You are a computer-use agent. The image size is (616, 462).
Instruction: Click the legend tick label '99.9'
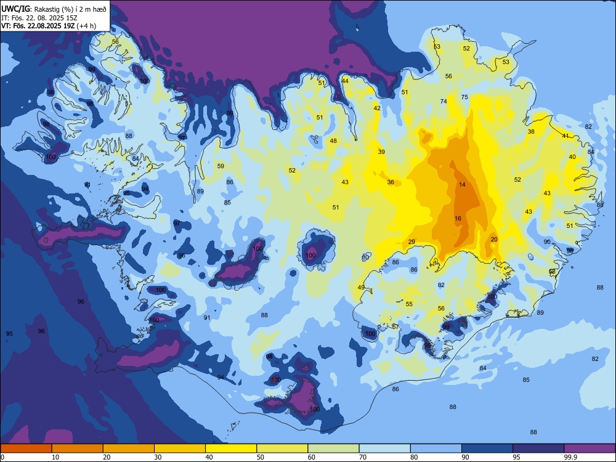(570, 457)
